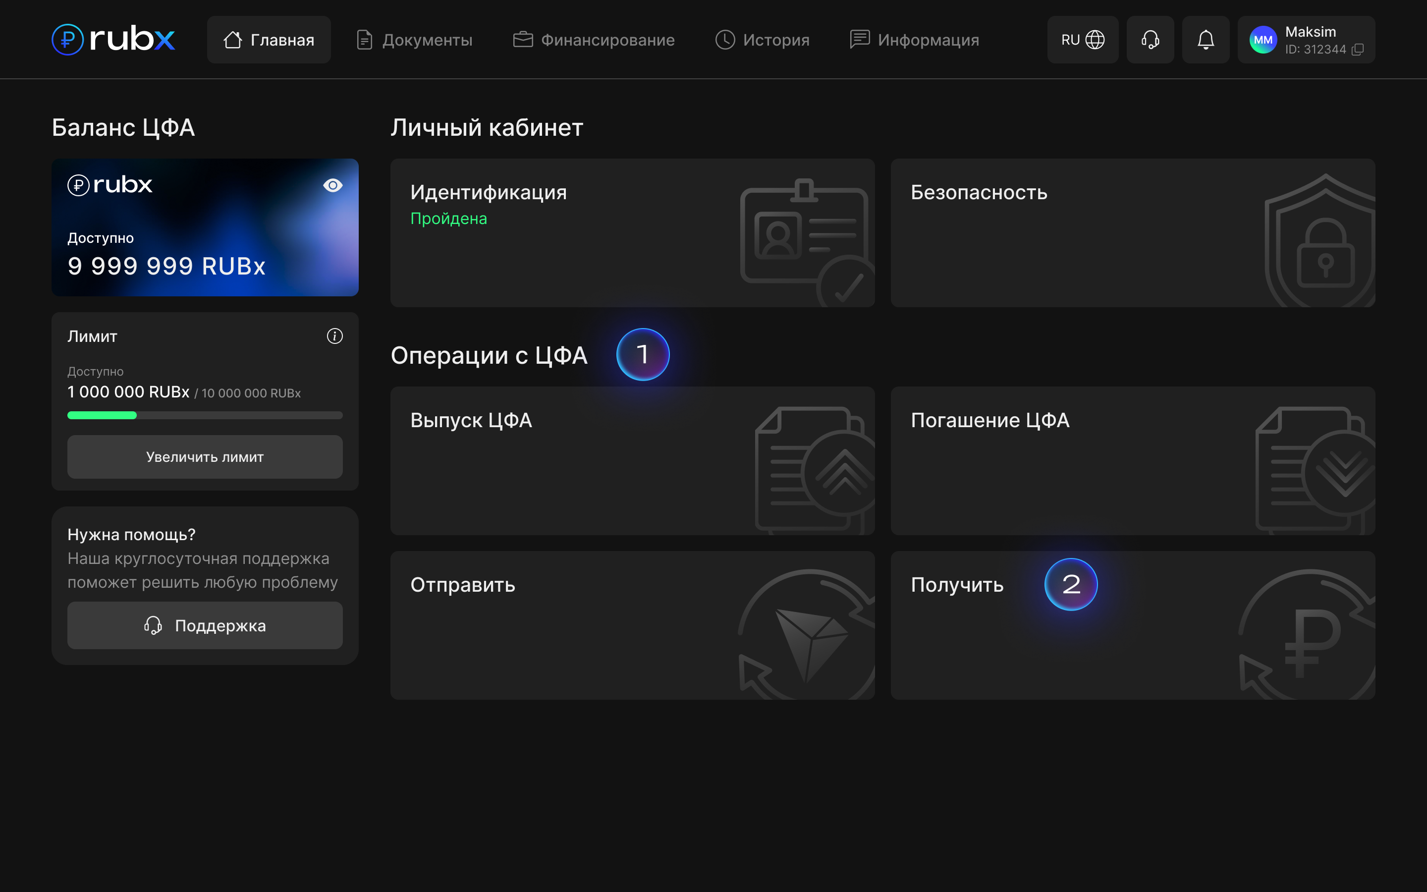This screenshot has height=892, width=1427.
Task: Open the История tab
Action: [x=762, y=40]
